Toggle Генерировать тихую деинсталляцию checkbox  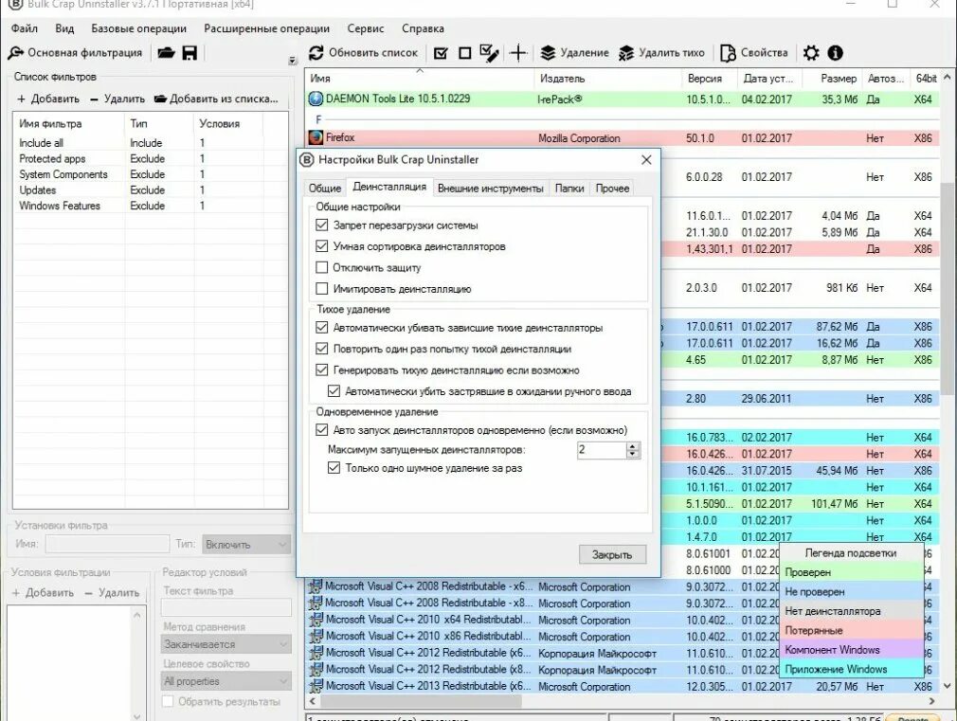[321, 370]
